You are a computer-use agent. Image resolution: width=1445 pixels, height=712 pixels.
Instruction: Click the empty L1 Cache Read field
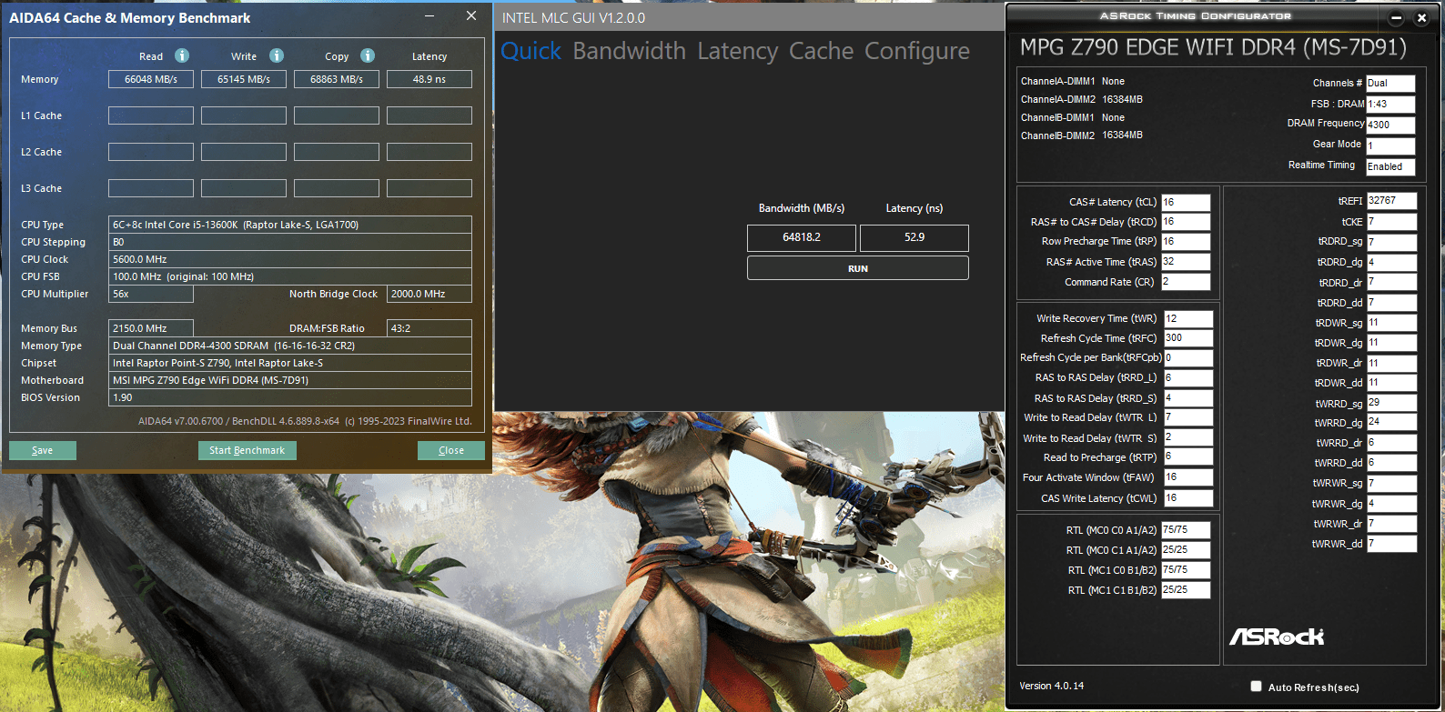click(151, 115)
